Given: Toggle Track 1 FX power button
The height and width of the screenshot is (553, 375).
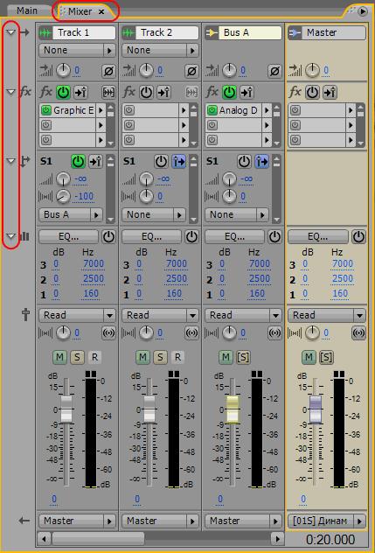Looking at the screenshot, I should [x=64, y=93].
